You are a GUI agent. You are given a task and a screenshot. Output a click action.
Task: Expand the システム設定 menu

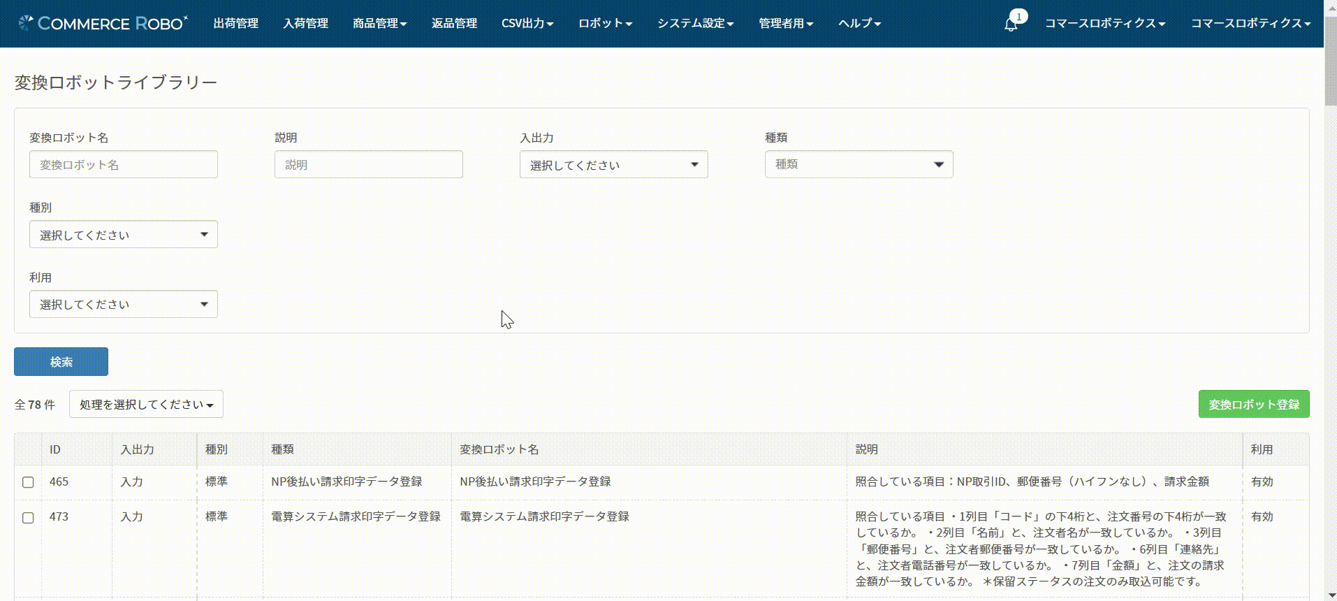point(695,23)
